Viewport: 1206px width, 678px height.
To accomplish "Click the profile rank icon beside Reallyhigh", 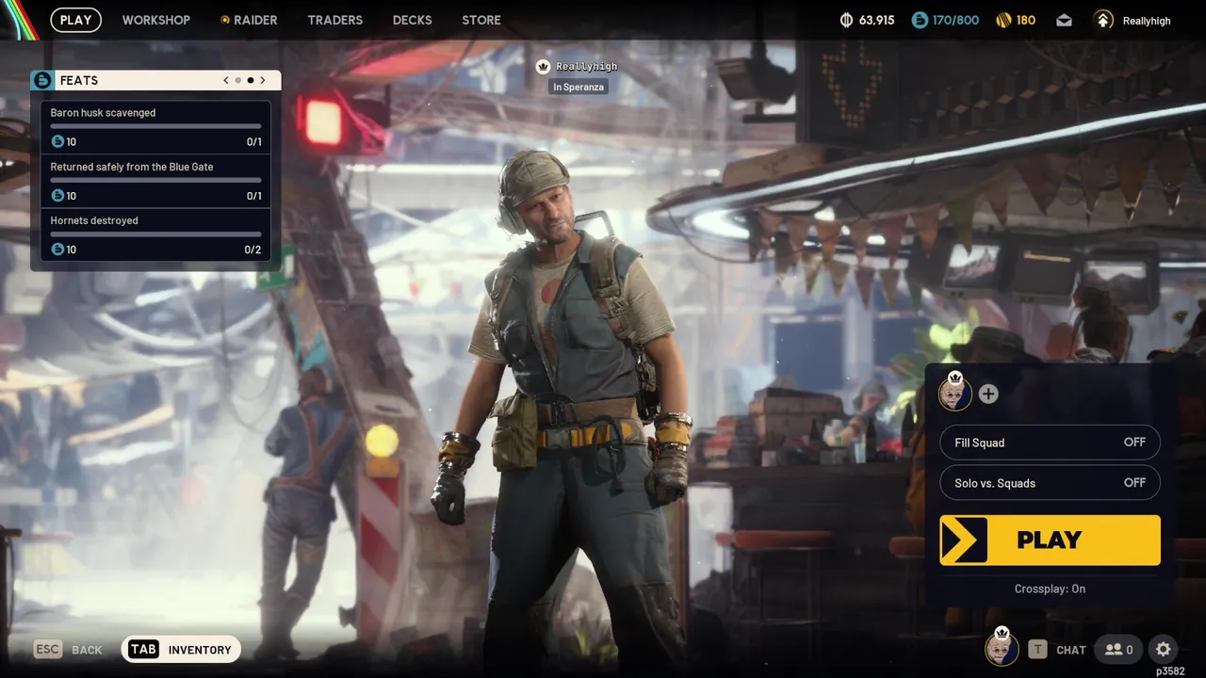I will point(1103,20).
